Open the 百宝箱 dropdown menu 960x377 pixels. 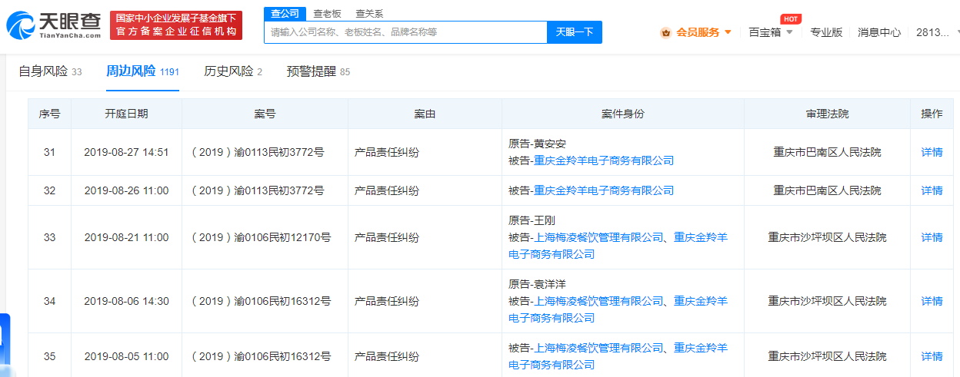coord(771,32)
